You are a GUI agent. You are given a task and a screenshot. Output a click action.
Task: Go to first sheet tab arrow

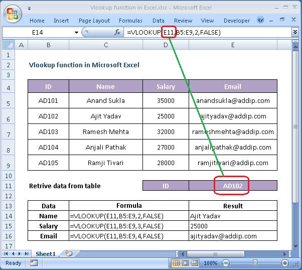point(6,253)
